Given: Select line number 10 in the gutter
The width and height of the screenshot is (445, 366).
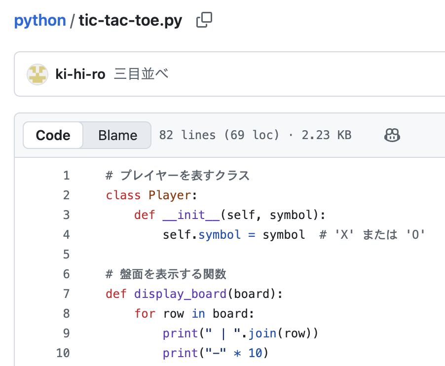Looking at the screenshot, I should click(x=63, y=353).
